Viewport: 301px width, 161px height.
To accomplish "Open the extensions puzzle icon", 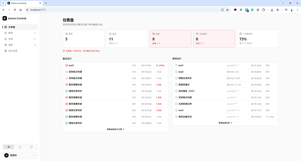I will point(263,10).
